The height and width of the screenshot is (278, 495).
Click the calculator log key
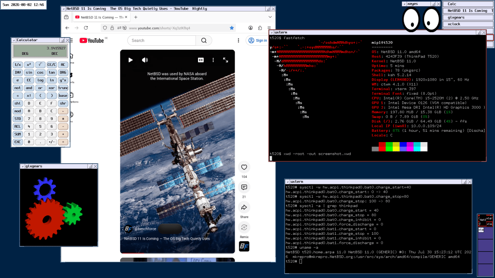tap(40, 80)
